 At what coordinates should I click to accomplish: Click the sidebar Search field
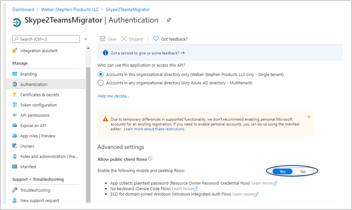(46, 39)
